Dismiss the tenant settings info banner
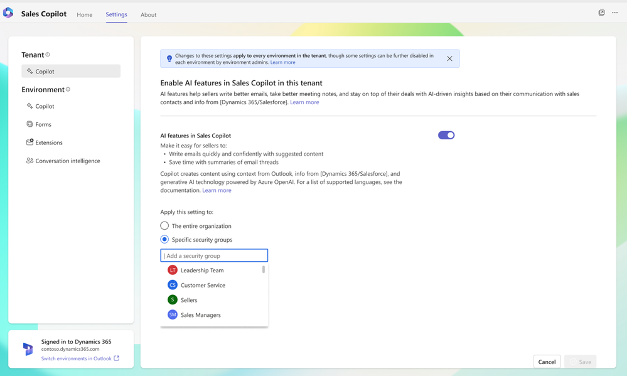Image resolution: width=627 pixels, height=376 pixels. coord(449,58)
